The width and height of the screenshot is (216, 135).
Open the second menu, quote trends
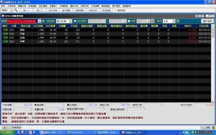(x=11, y=6)
